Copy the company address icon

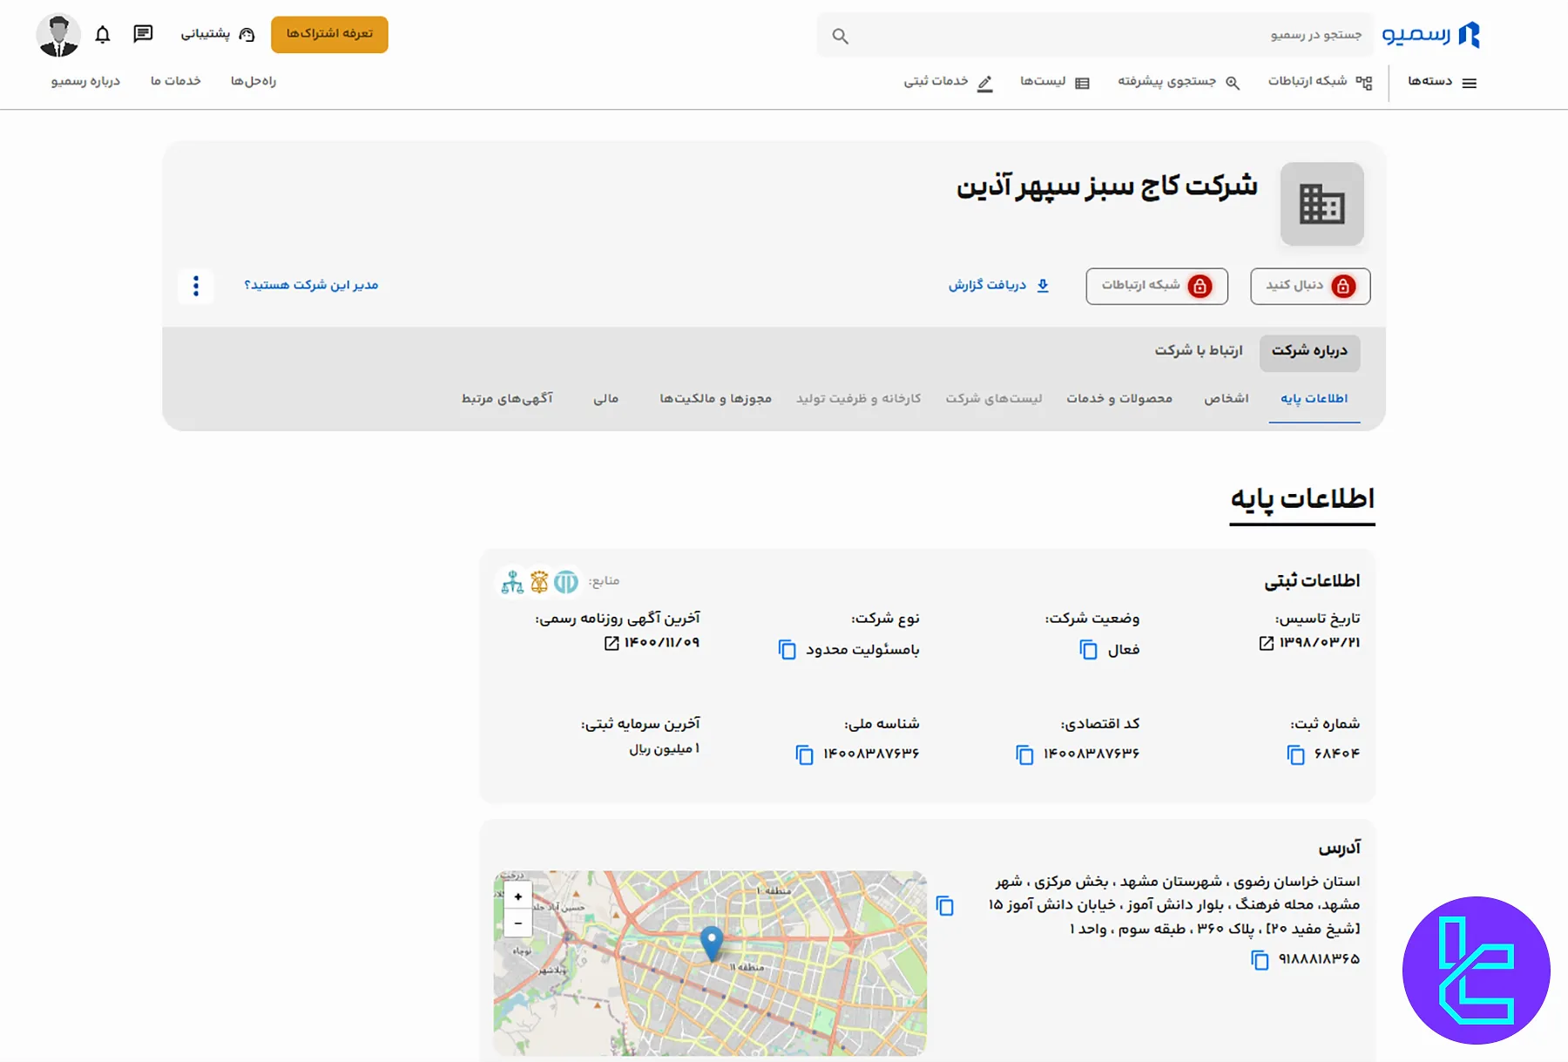tap(946, 906)
